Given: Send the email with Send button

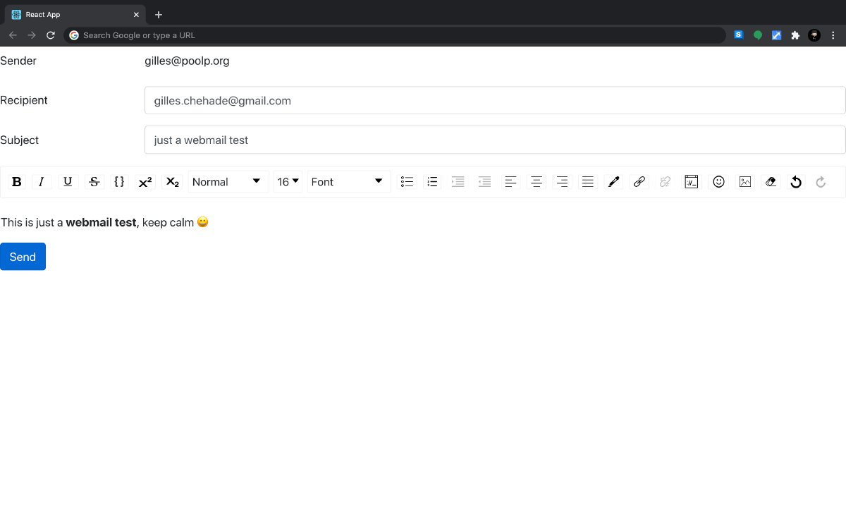Looking at the screenshot, I should coord(23,257).
